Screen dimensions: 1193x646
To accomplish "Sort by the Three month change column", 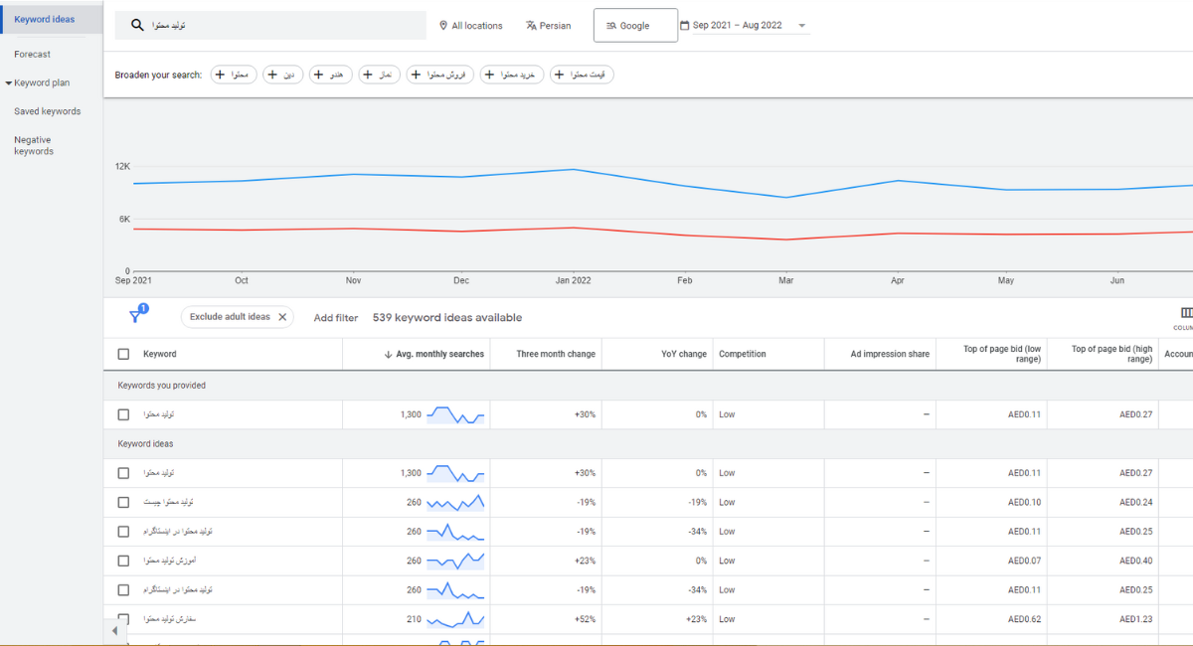I will (x=556, y=354).
